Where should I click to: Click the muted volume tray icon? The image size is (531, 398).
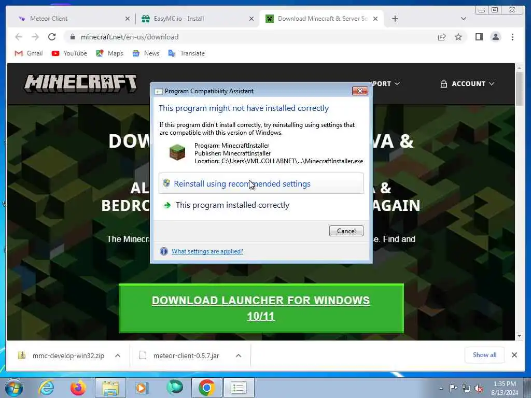(x=479, y=389)
